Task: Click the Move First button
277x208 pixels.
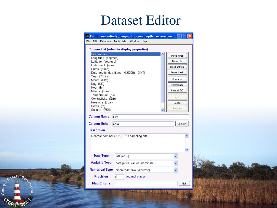Action: [x=177, y=56]
